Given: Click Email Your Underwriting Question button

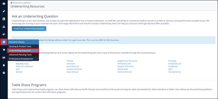Looking at the screenshot, I should click(x=29, y=29).
